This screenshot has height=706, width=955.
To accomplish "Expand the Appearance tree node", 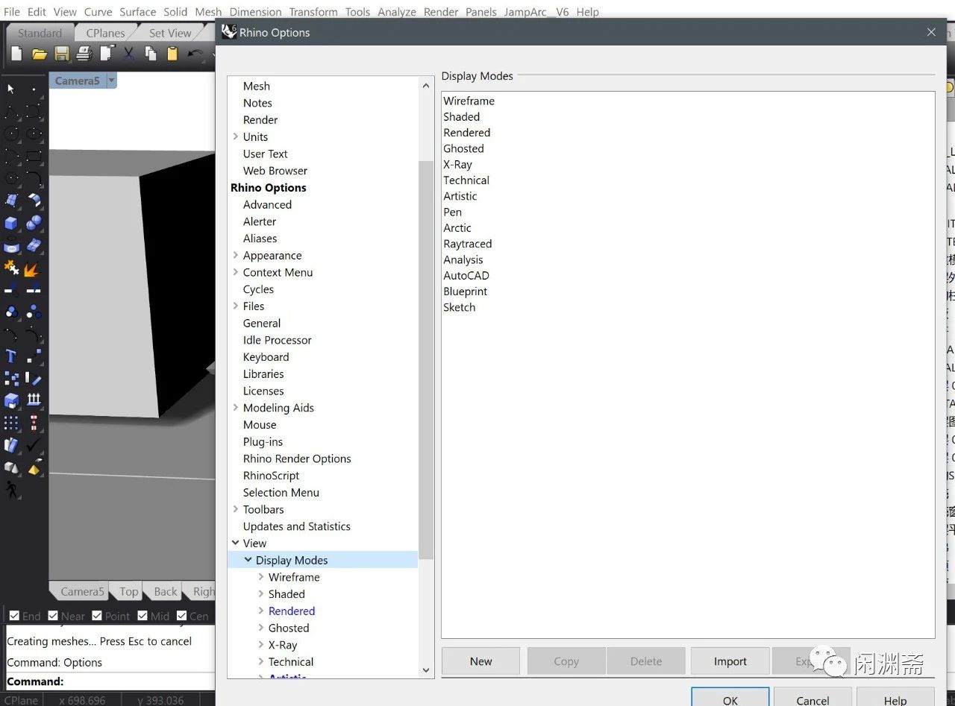I will coord(236,255).
